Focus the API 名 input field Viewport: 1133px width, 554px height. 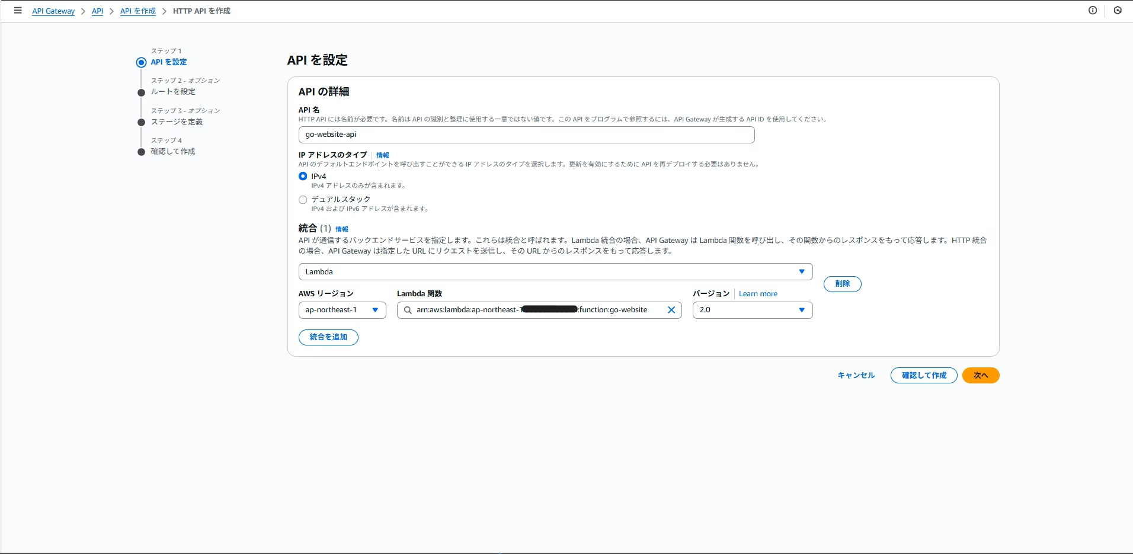tap(526, 135)
